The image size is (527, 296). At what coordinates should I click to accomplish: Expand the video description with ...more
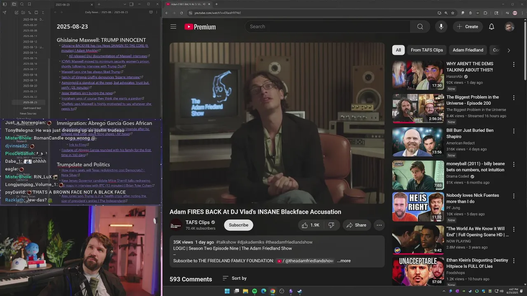[344, 261]
